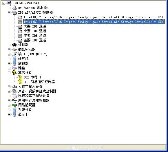Screen dimensions: 168x152
Task: Select the 2 port Serial ATA Storage Controller
Action: [94, 17]
